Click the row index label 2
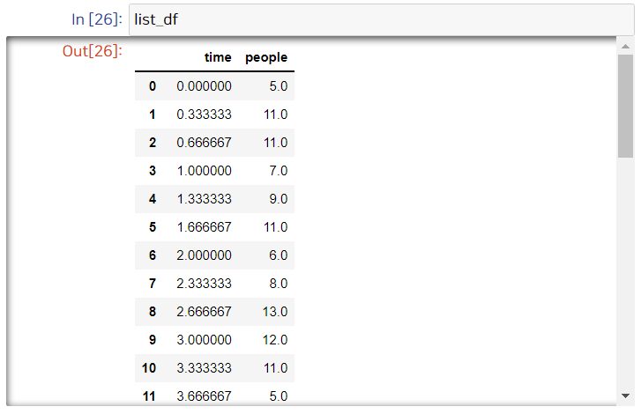 [153, 143]
